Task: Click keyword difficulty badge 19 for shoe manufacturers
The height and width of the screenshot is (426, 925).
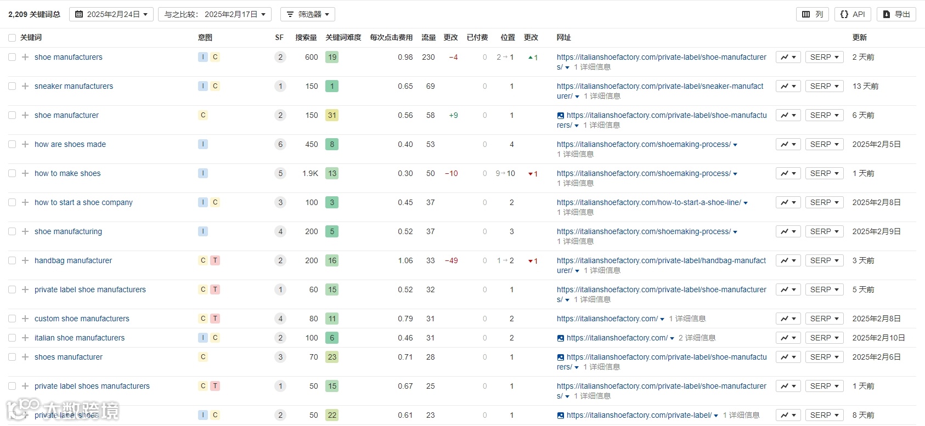Action: (x=332, y=57)
